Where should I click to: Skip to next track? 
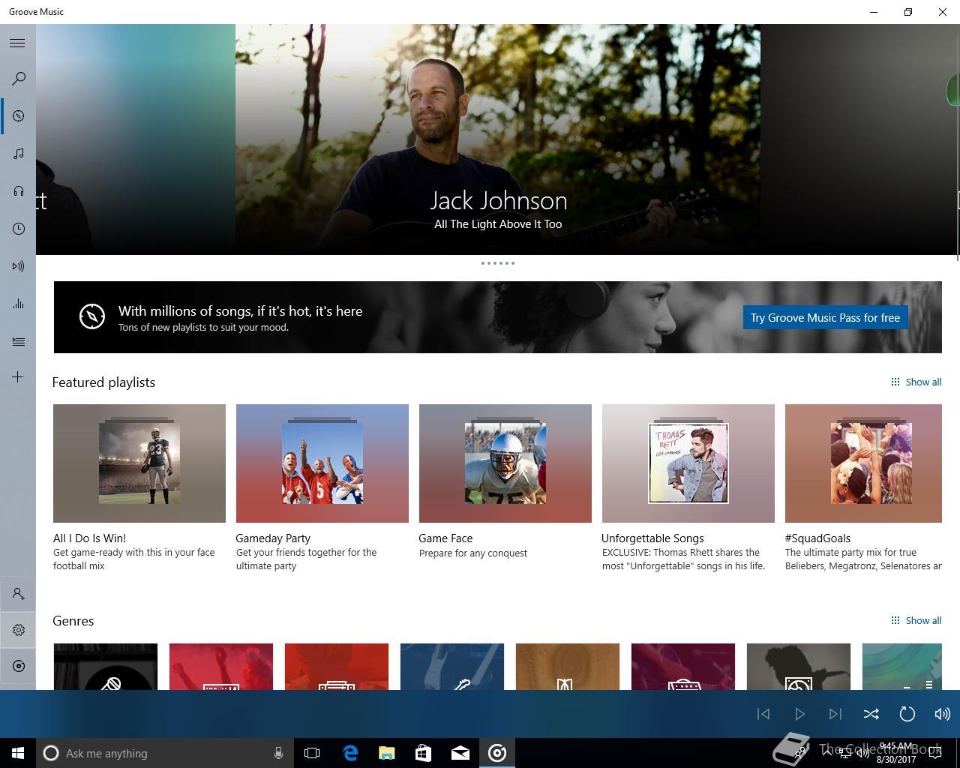tap(835, 714)
